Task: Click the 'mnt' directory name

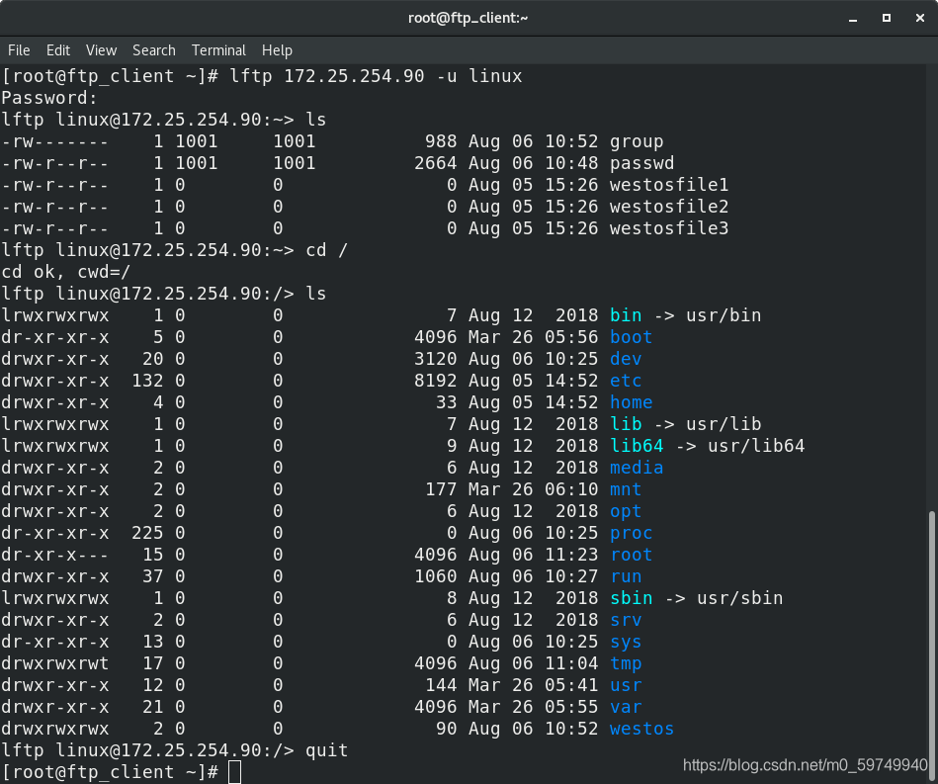Action: [x=626, y=489]
